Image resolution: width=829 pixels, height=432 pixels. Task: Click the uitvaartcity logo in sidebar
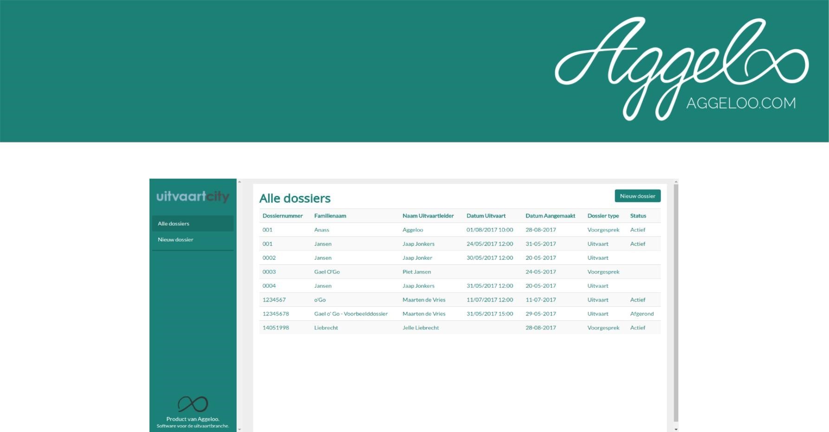[193, 197]
